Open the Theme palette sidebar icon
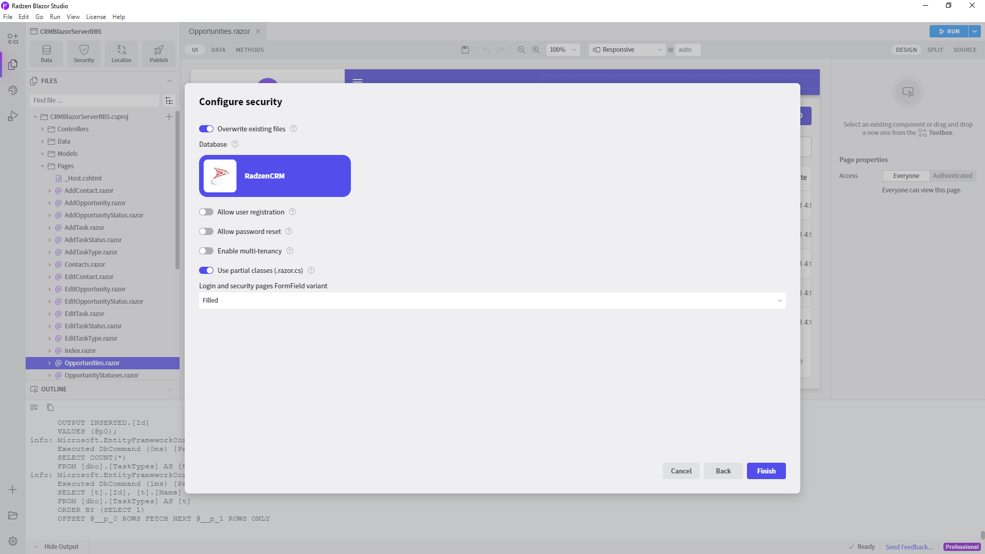Image resolution: width=985 pixels, height=554 pixels. pyautogui.click(x=13, y=90)
